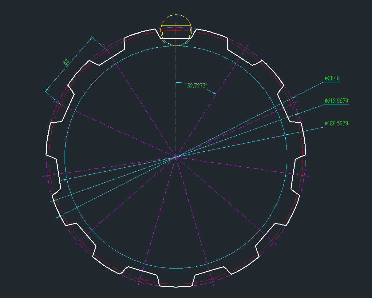Click the lower arrowhead of the 60 dimension
This screenshot has width=372, height=298.
click(x=46, y=90)
